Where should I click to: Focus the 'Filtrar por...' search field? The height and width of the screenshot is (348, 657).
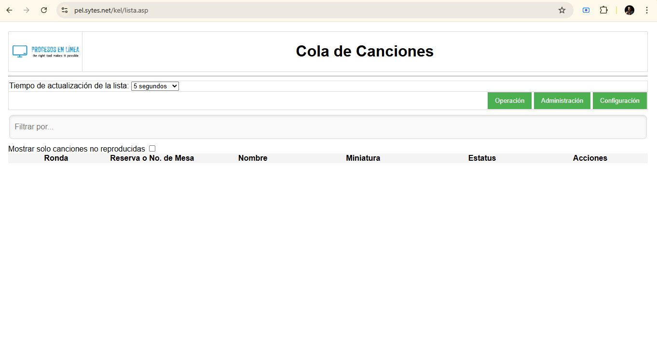click(x=328, y=127)
